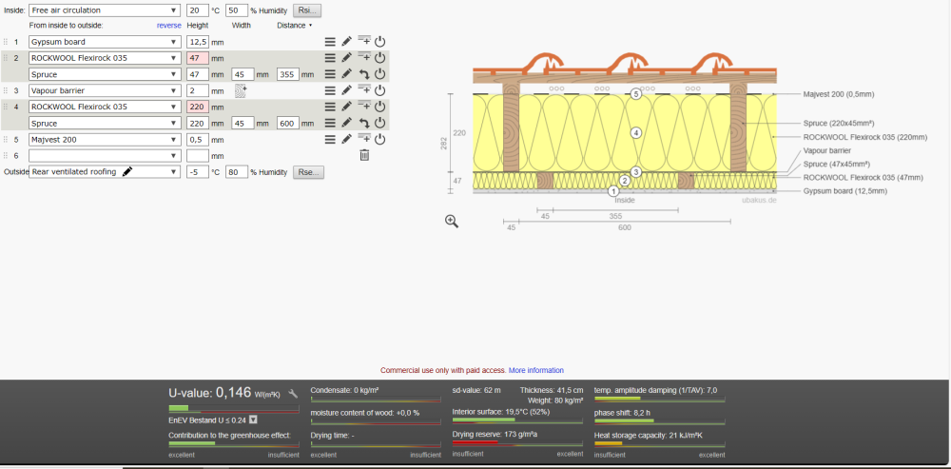The image size is (951, 469).
Task: Edit the Vapour barrier material
Action: click(346, 90)
